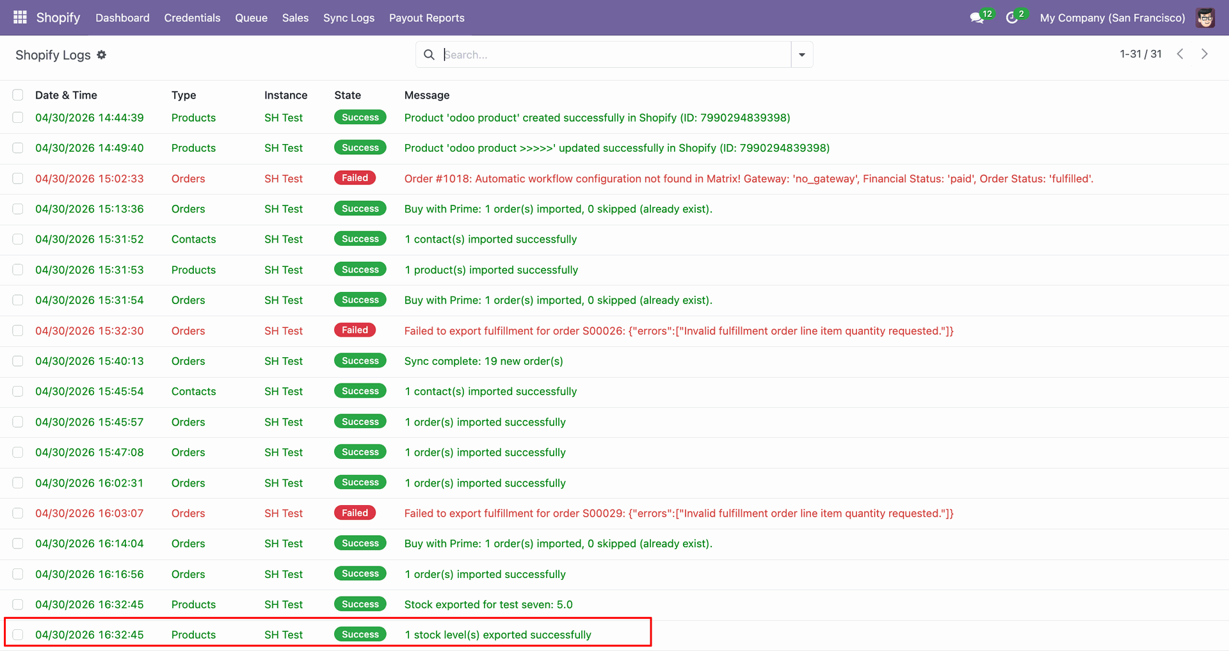Go to next page arrow
Viewport: 1229px width, 651px height.
point(1204,54)
